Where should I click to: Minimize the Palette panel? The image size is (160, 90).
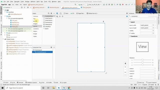pos(54,13)
